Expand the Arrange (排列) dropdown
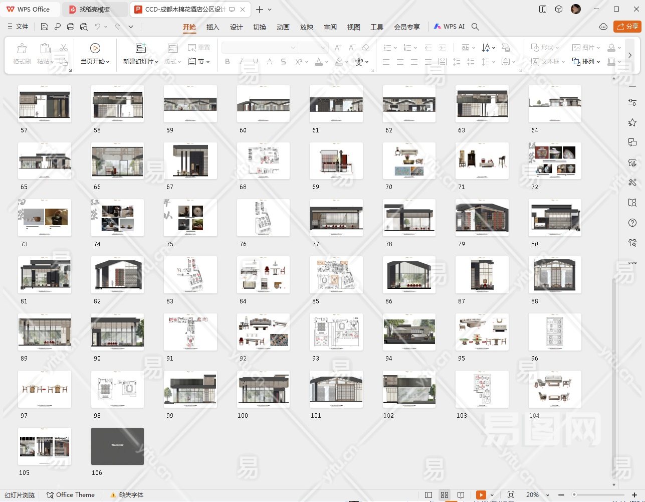Image resolution: width=645 pixels, height=502 pixels. coord(587,62)
